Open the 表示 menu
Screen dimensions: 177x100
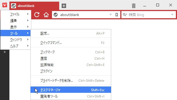click(15, 27)
